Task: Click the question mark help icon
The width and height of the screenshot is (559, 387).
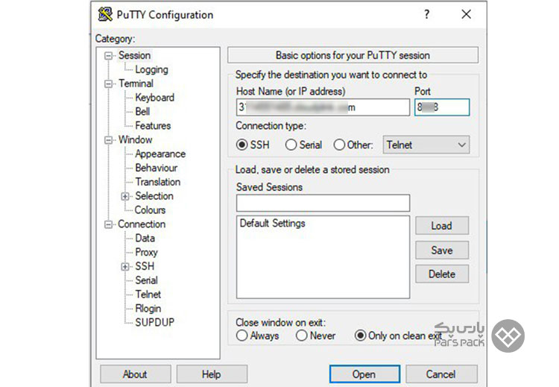Action: (426, 14)
